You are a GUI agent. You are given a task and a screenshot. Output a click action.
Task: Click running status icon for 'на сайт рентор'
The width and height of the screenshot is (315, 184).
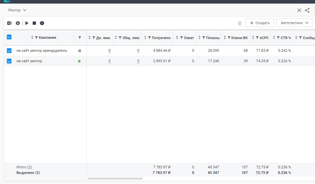click(x=80, y=61)
